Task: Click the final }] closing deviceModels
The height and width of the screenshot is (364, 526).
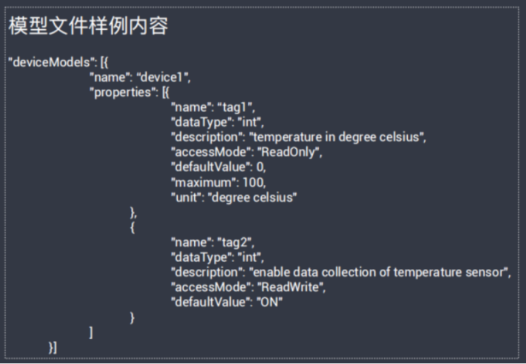Action: 53,348
